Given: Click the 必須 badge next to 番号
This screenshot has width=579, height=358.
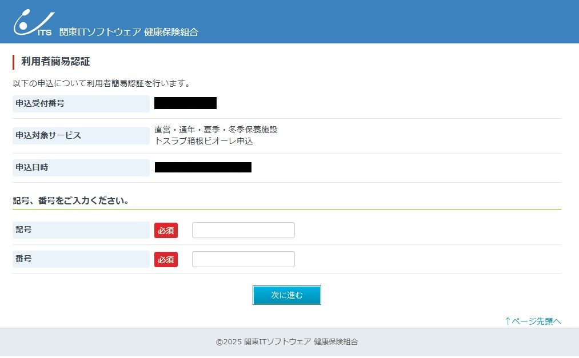Looking at the screenshot, I should point(166,260).
